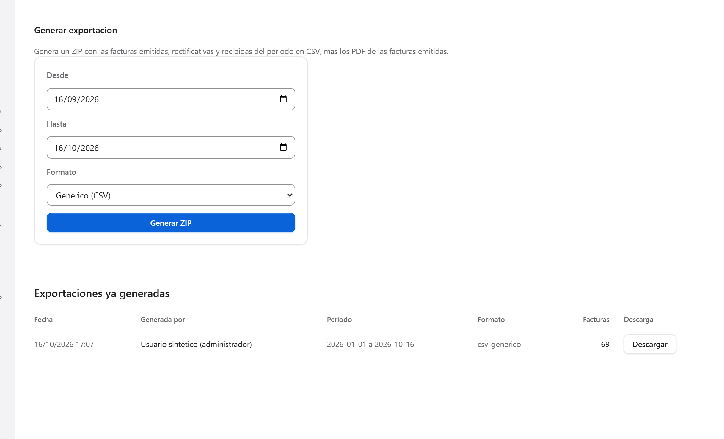Select the Generada por column header
This screenshot has height=439, width=724.
click(163, 320)
